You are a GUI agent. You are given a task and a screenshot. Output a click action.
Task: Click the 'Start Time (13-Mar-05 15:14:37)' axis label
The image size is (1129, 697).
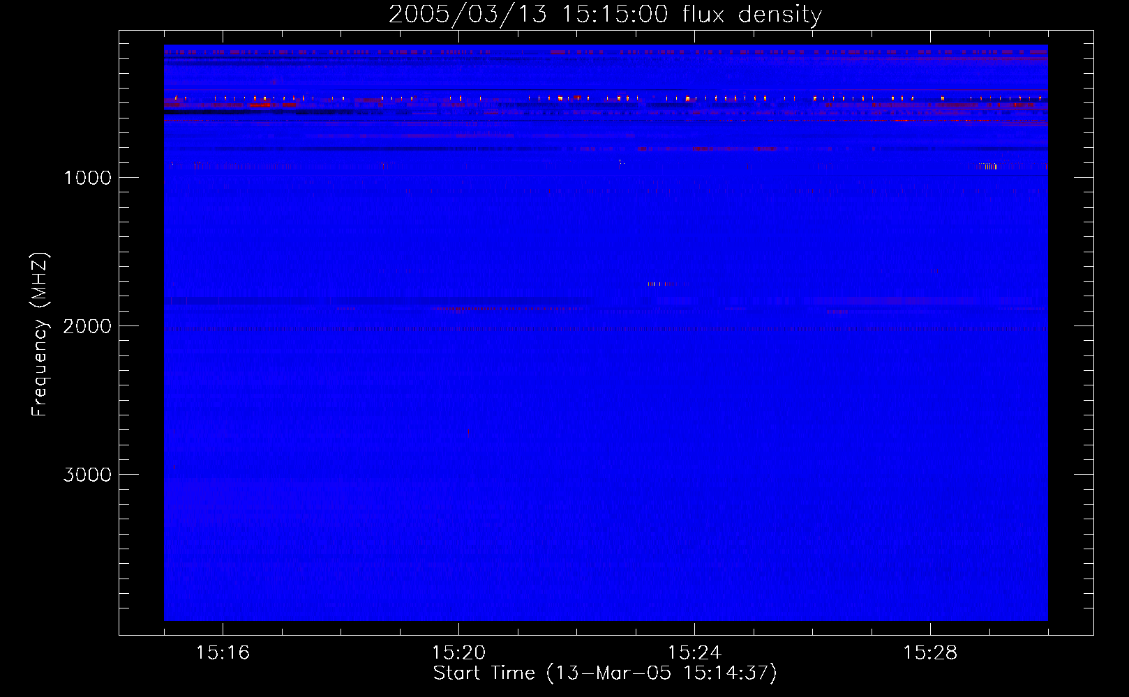605,673
